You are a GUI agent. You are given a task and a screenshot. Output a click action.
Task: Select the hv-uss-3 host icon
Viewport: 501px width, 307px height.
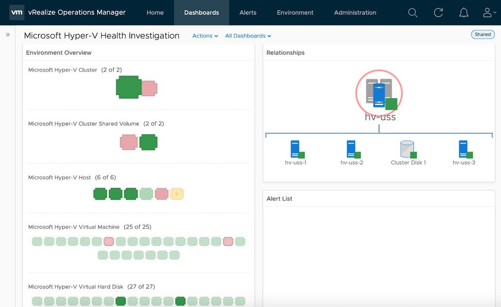coord(466,149)
